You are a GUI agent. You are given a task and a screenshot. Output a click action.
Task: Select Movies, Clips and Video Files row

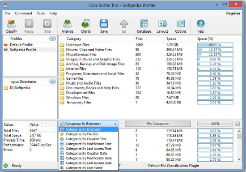point(147,50)
